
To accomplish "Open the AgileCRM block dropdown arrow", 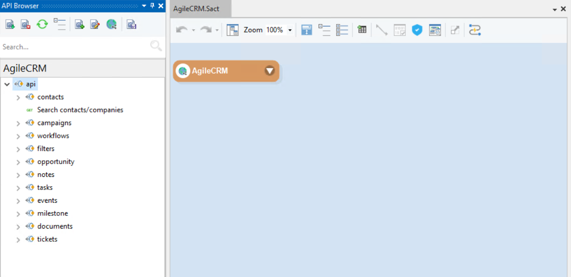I will coord(269,71).
